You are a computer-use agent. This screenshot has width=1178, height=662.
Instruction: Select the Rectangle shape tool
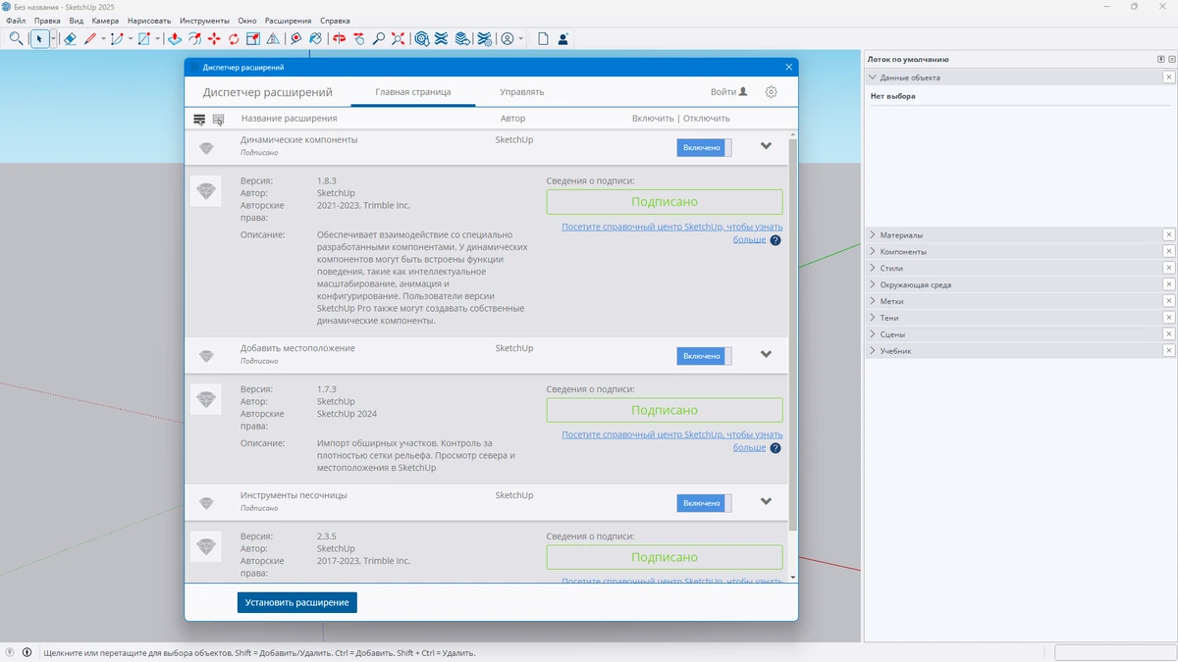click(143, 39)
